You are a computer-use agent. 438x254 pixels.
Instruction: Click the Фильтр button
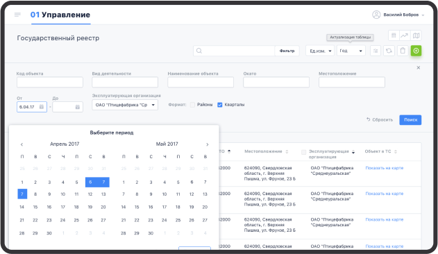pos(287,51)
